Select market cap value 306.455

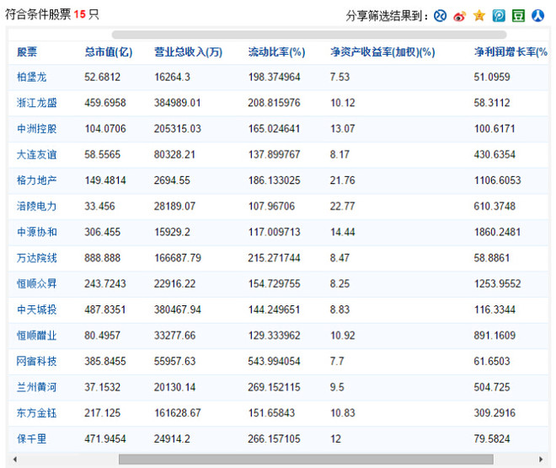click(x=103, y=232)
